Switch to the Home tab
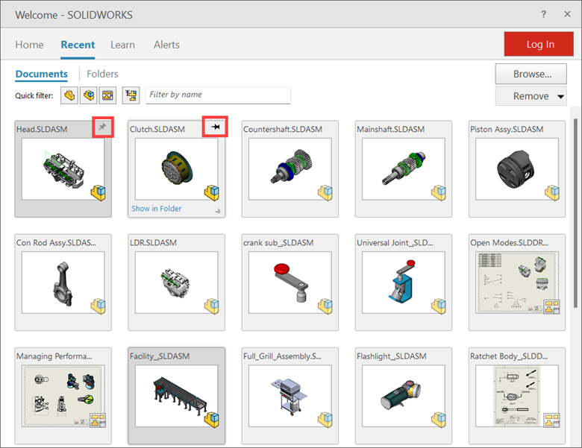Screen dimensions: 582x448 [x=29, y=45]
